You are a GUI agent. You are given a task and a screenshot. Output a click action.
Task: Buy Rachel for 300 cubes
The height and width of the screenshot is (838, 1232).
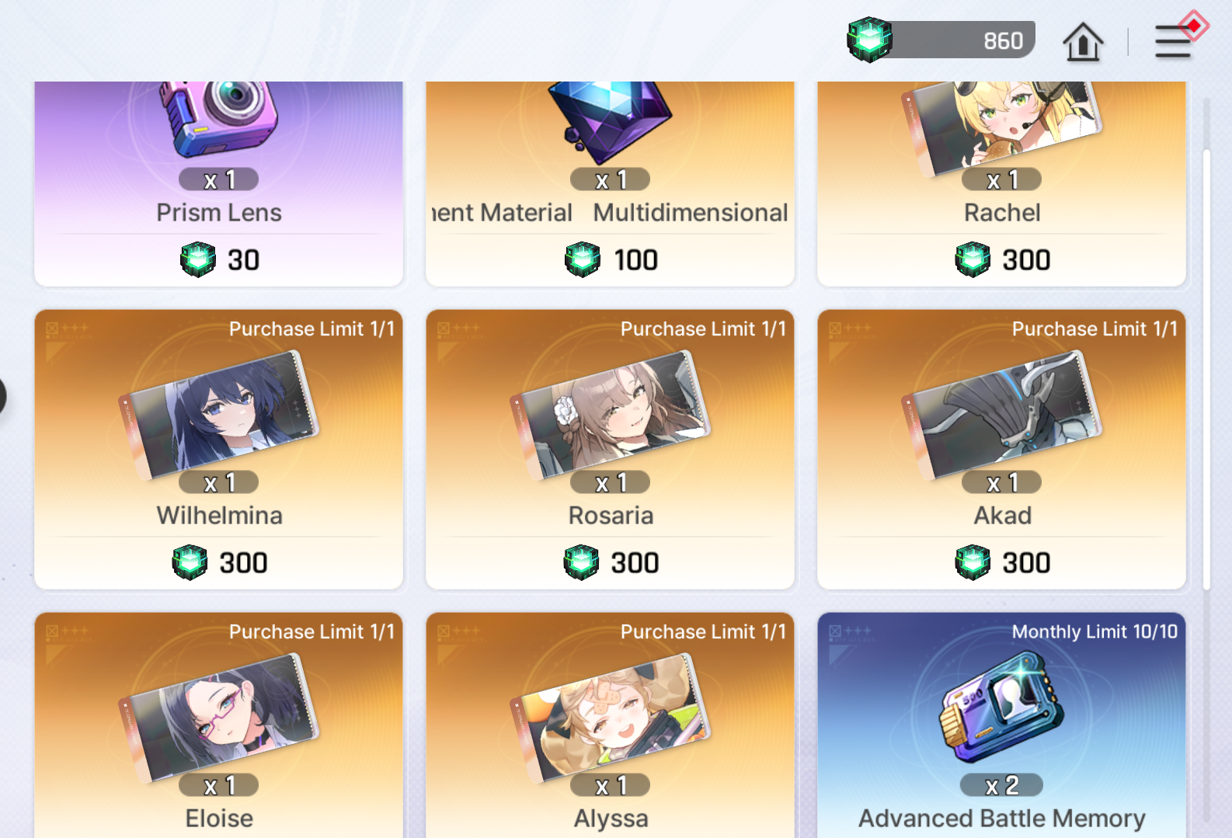[x=1002, y=260]
